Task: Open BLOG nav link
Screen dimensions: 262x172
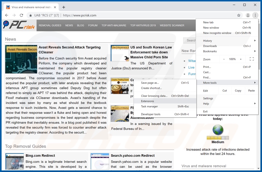Action: [x=81, y=26]
